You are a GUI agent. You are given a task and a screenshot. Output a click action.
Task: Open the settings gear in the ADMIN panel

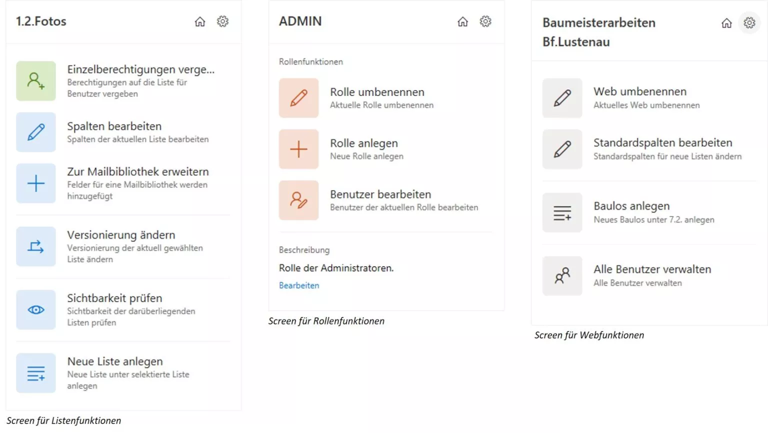pos(485,21)
